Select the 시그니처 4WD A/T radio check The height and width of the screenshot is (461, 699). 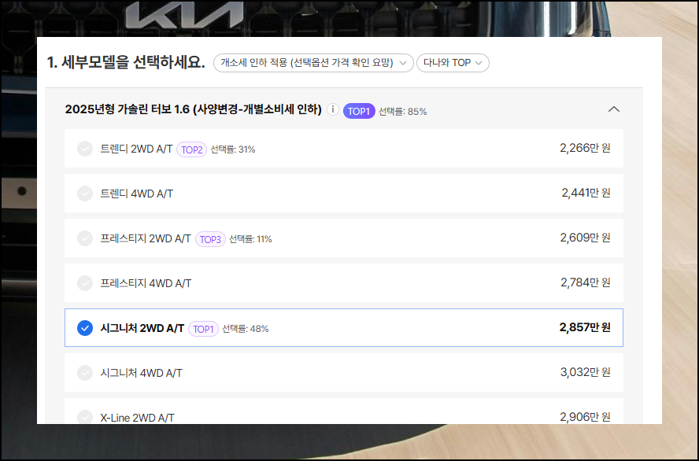click(85, 372)
